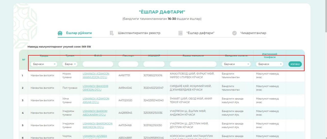Expand the Ҳудуд filter dropdown
The height and width of the screenshot is (139, 327).
click(44, 64)
